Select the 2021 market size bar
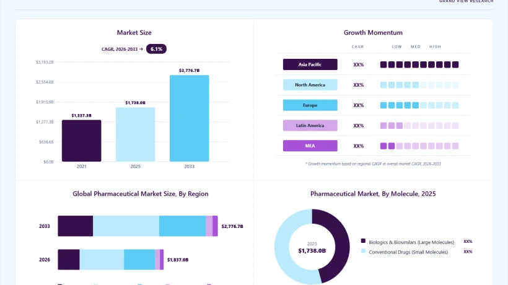The width and height of the screenshot is (508, 285). click(x=82, y=141)
